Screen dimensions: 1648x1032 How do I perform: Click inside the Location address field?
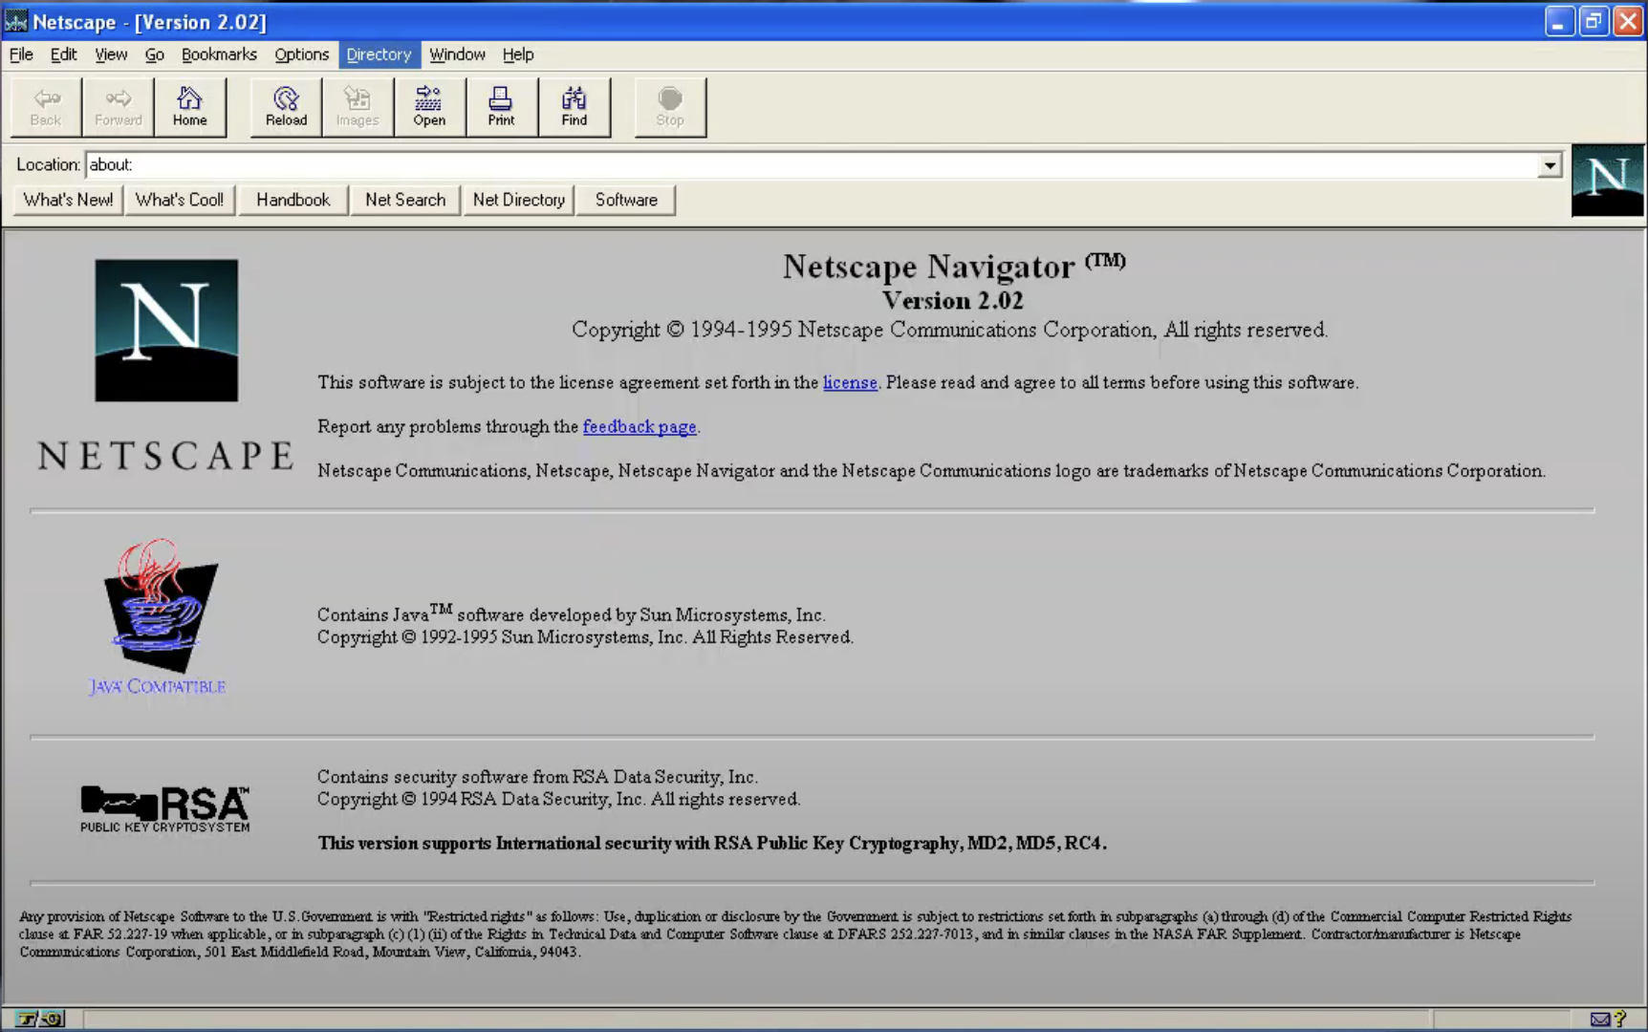pyautogui.click(x=813, y=164)
